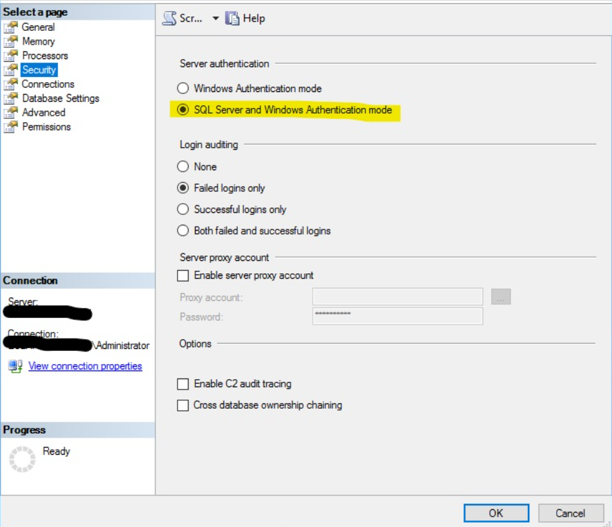This screenshot has height=527, width=612.
Task: Click the Connections page icon
Action: point(11,84)
